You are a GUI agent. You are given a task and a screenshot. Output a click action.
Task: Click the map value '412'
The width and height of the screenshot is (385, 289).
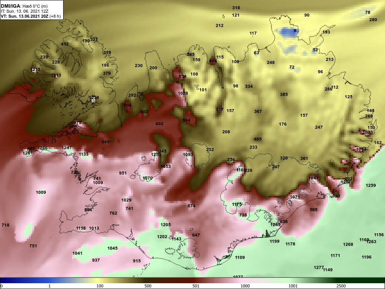click(65, 44)
